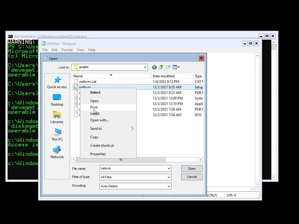Expand the File name dropdown arrow

tap(169, 169)
